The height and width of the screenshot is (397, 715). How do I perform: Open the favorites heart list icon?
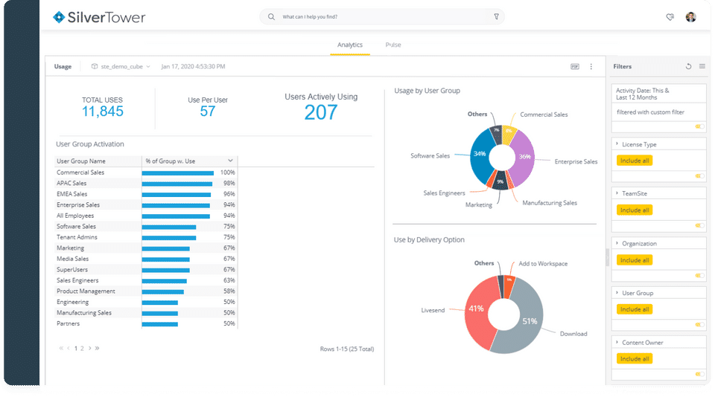point(670,17)
